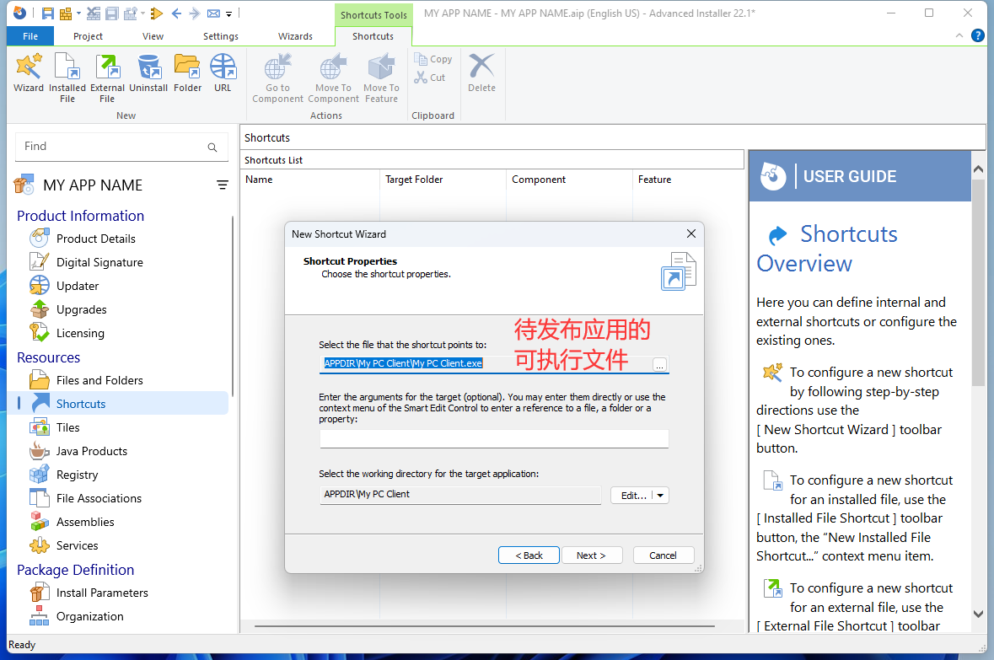Click the Installed File shortcut icon
Viewport: 994px width, 660px height.
tap(67, 78)
